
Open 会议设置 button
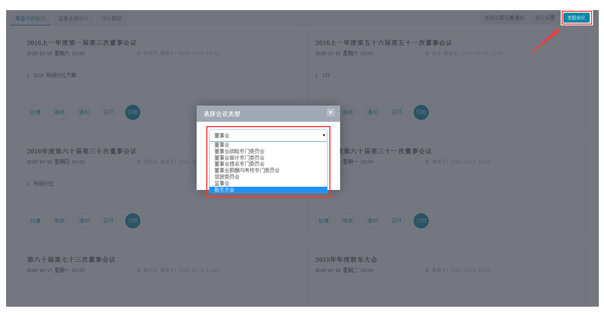coord(545,18)
